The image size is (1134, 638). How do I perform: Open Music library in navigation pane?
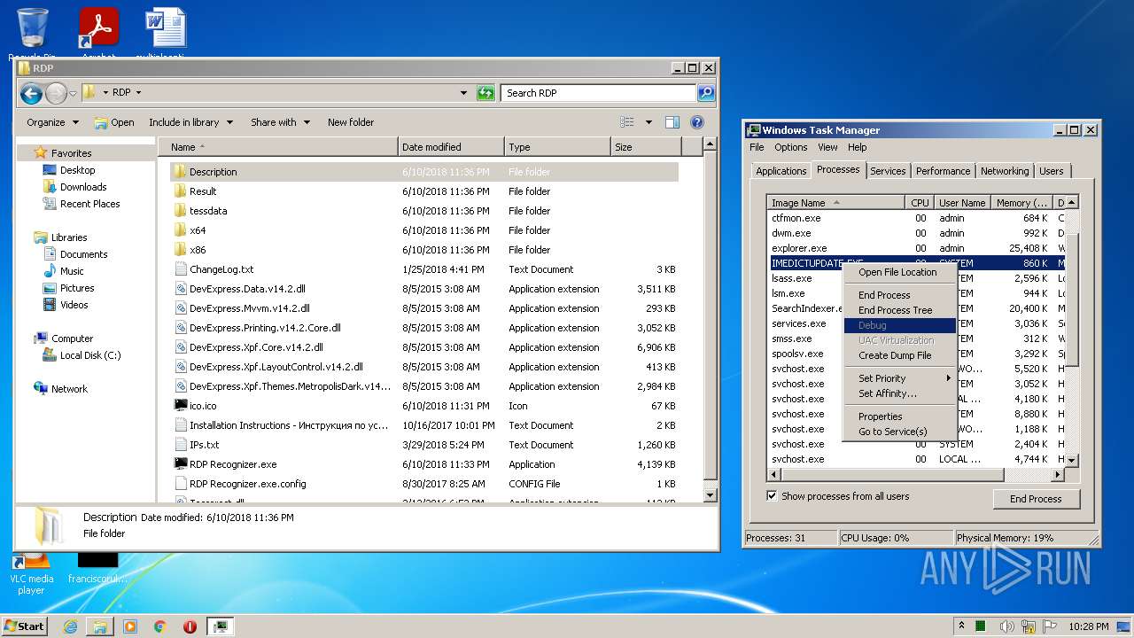click(72, 271)
